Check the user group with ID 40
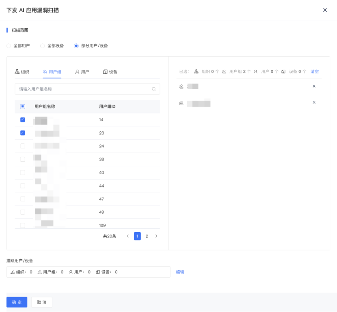Viewport: 337px width, 312px height. tap(23, 173)
